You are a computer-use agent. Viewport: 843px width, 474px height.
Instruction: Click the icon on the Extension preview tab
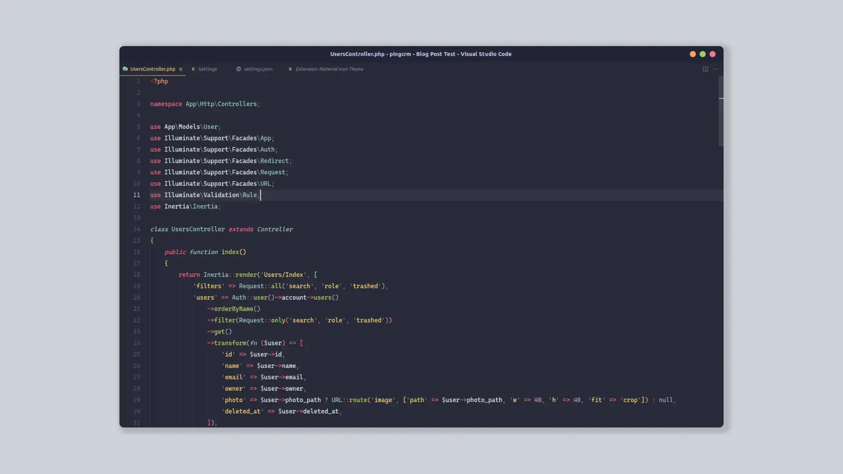pos(290,69)
